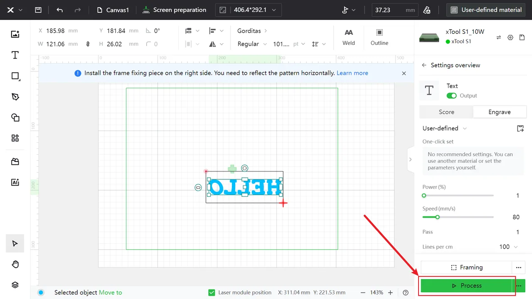
Task: Adjust the Speed slider handle
Action: tap(437, 217)
